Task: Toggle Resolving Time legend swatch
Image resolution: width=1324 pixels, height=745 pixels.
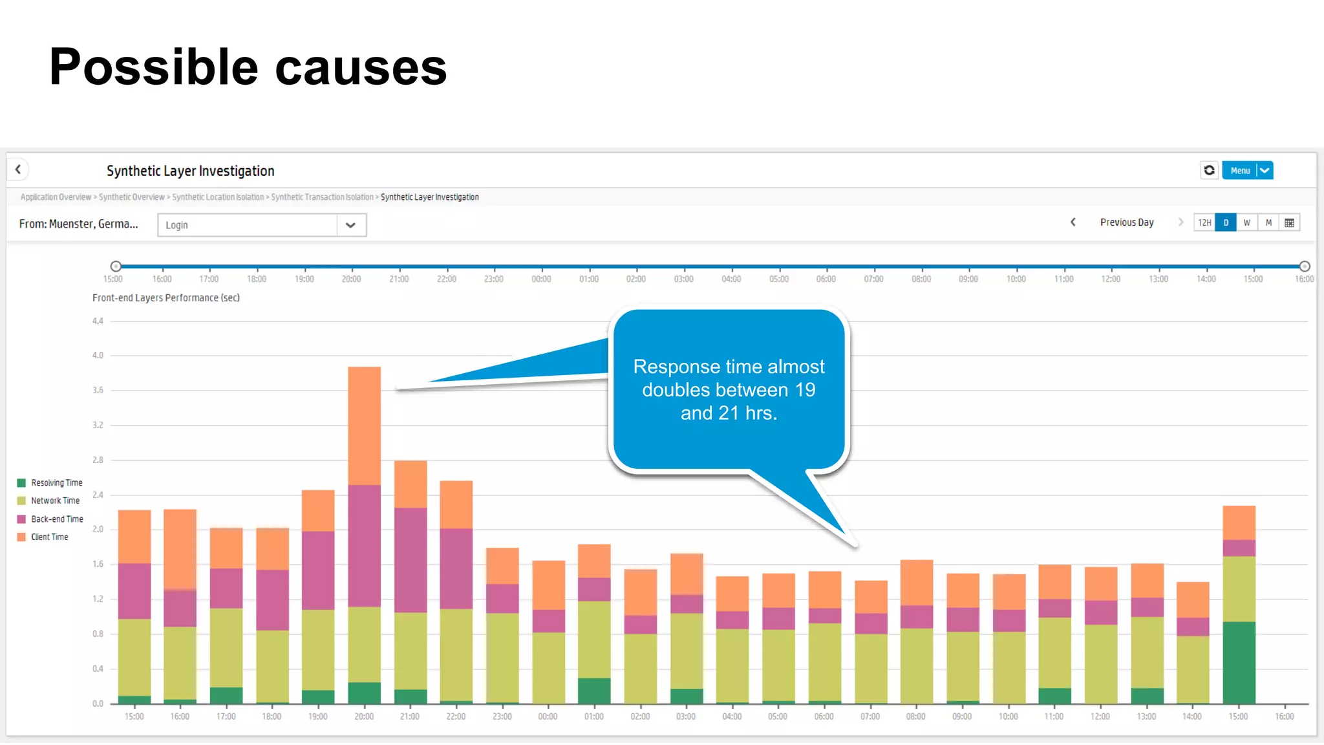Action: tap(21, 483)
